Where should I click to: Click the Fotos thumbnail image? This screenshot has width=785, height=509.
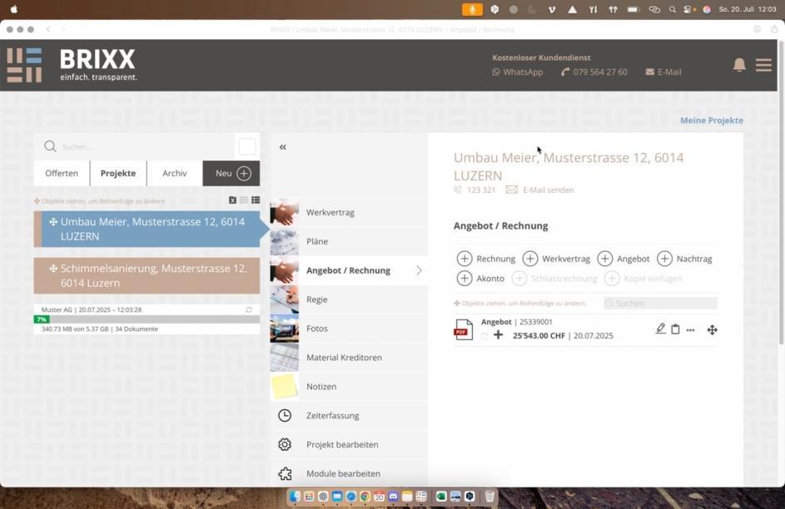285,329
